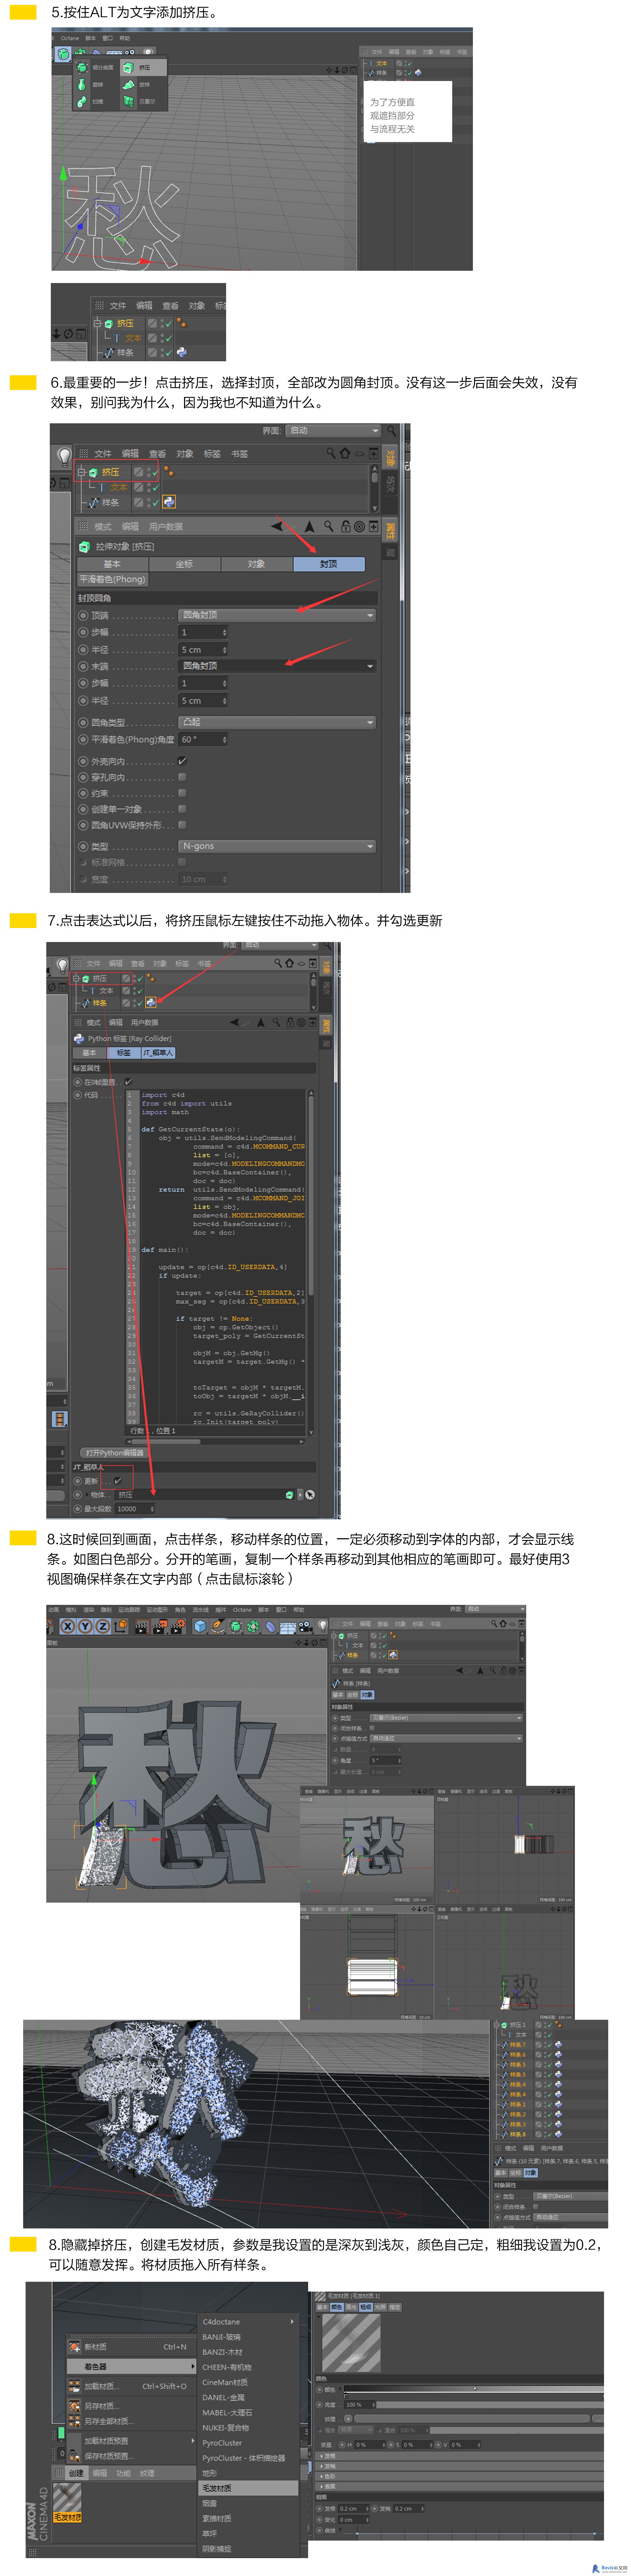This screenshot has height=2576, width=631.
Task: Open the 类型 dropdown showing N-gons
Action: tap(277, 846)
